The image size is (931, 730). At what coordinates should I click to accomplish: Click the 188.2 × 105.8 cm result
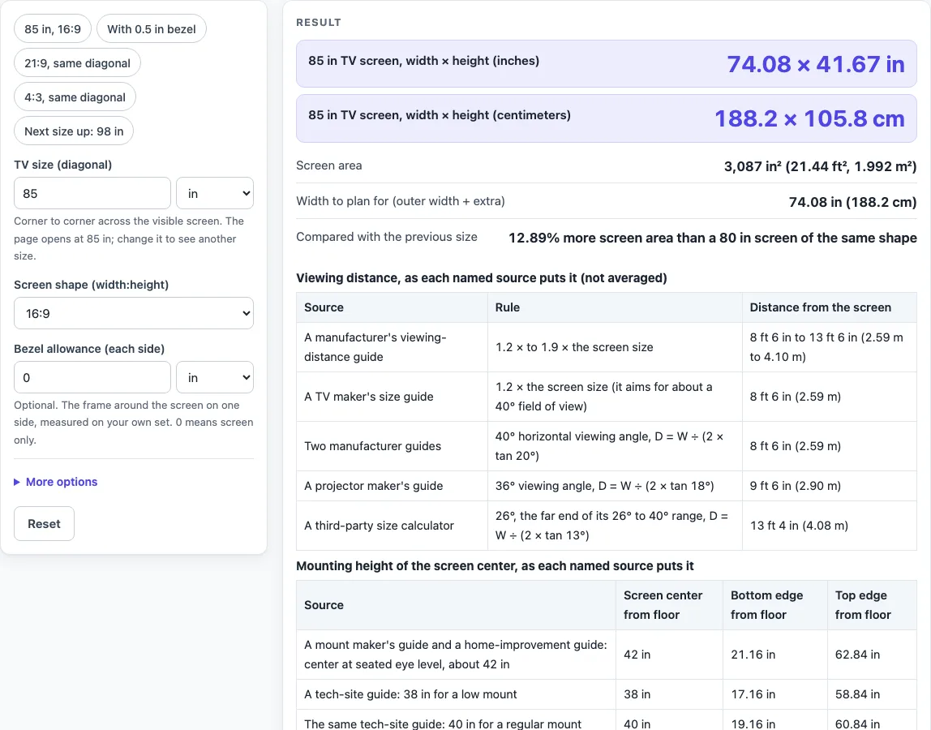(809, 118)
